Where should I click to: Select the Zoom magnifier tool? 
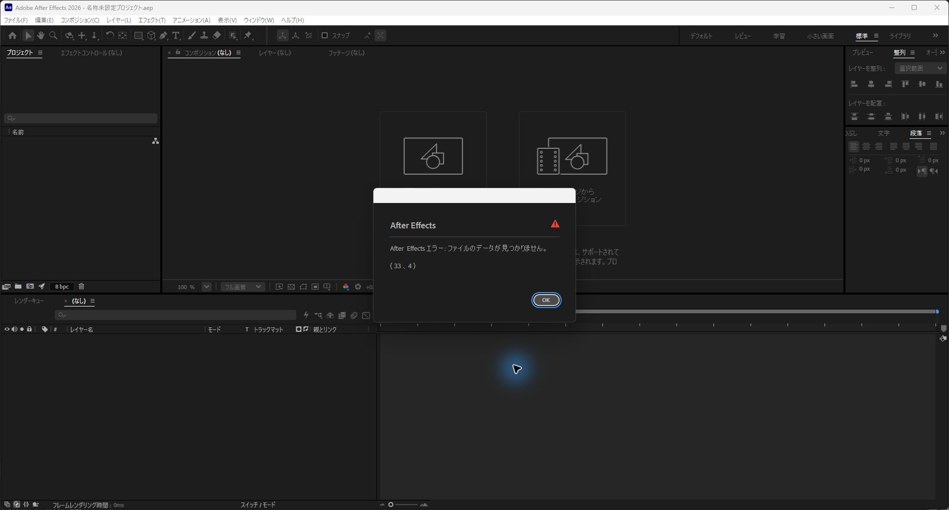point(53,35)
